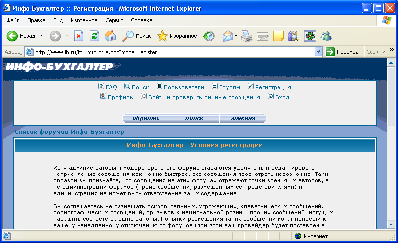Click the grey Forward arrow icon
The width and height of the screenshot is (398, 243).
click(x=55, y=36)
